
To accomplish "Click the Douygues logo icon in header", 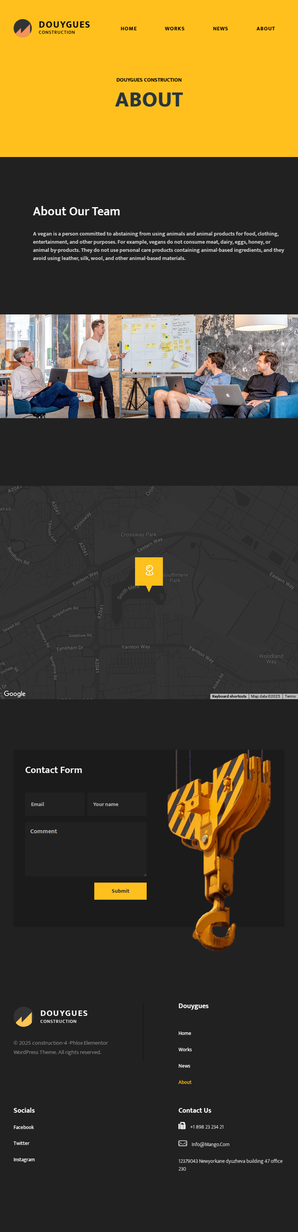I will point(23,28).
